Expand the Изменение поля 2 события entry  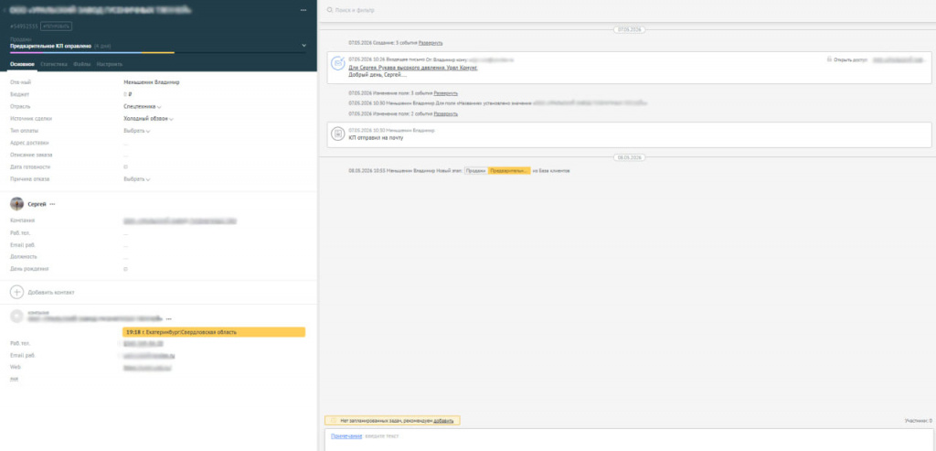point(445,113)
